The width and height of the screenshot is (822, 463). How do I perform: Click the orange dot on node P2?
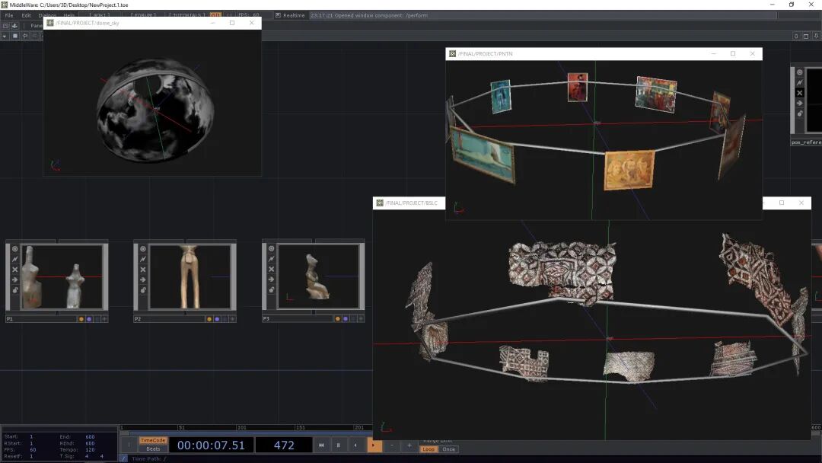(x=209, y=319)
